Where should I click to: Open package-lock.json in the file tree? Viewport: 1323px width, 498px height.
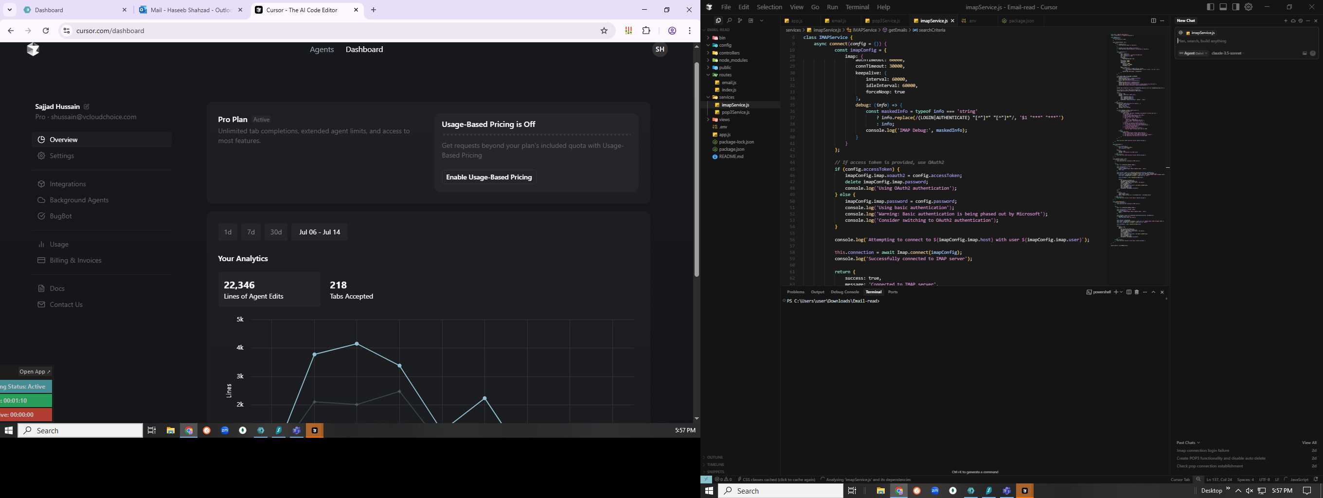(x=741, y=142)
